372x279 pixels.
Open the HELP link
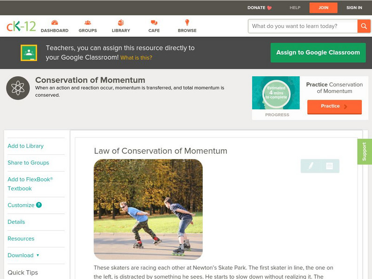tap(295, 8)
